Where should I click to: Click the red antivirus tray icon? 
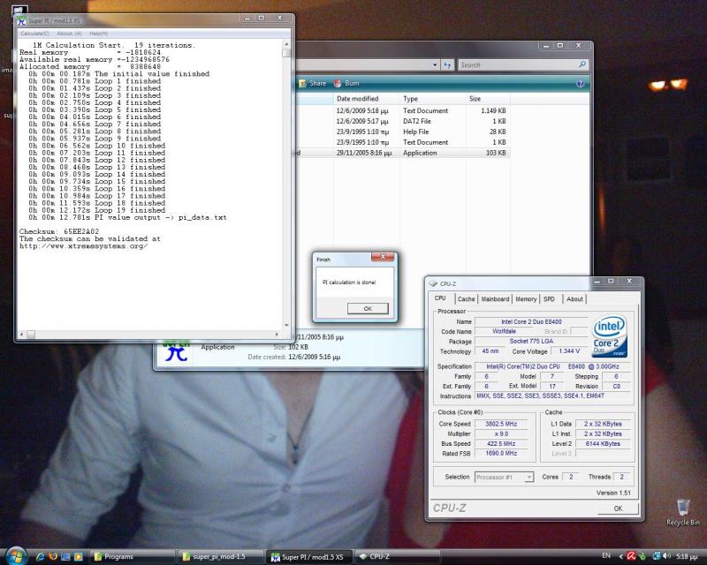tap(631, 556)
